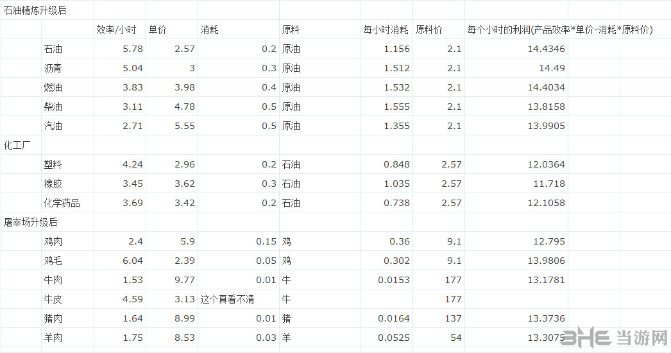671x353 pixels.
Task: Select the 化学药品 product name cell
Action: (62, 203)
